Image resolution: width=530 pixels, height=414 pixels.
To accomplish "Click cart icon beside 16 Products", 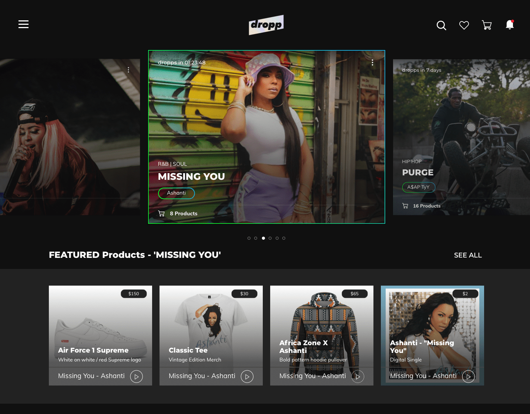I will pos(405,206).
